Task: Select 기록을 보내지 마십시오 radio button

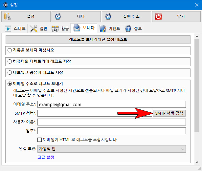Action: pos(10,50)
